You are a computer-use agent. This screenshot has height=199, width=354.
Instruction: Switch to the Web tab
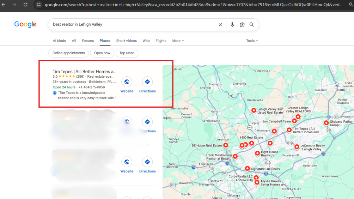click(x=146, y=41)
